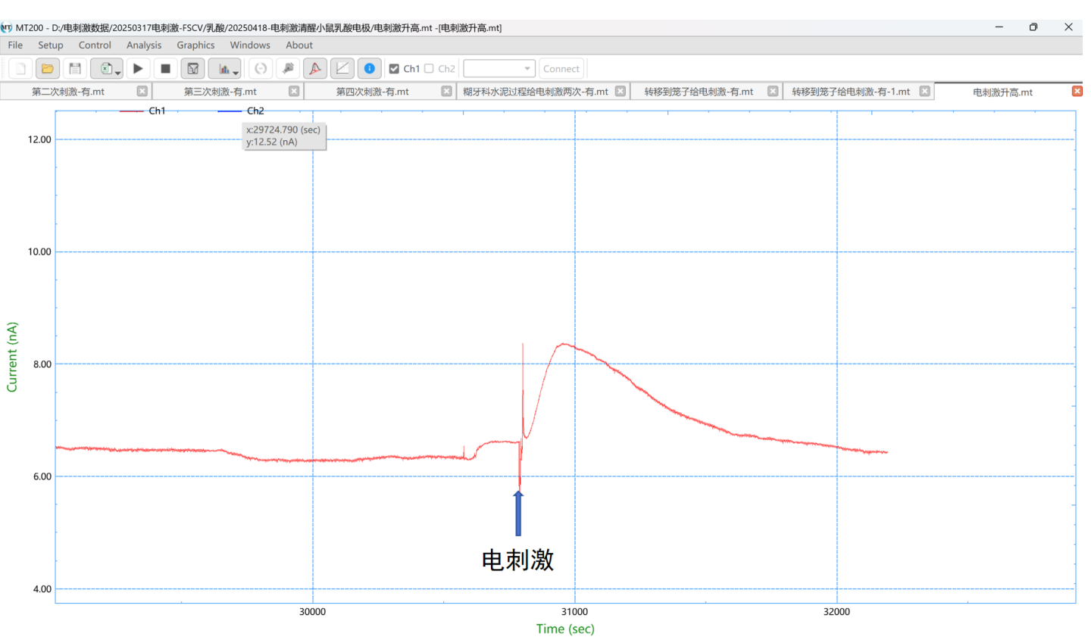The height and width of the screenshot is (637, 1091).
Task: Click the red Ch1 legend line
Action: point(131,111)
